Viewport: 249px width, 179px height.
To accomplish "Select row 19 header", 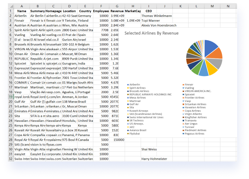I will point(10,97).
